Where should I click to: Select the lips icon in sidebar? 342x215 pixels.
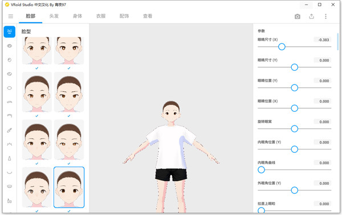coord(9,186)
